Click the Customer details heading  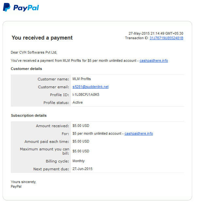[26, 69]
